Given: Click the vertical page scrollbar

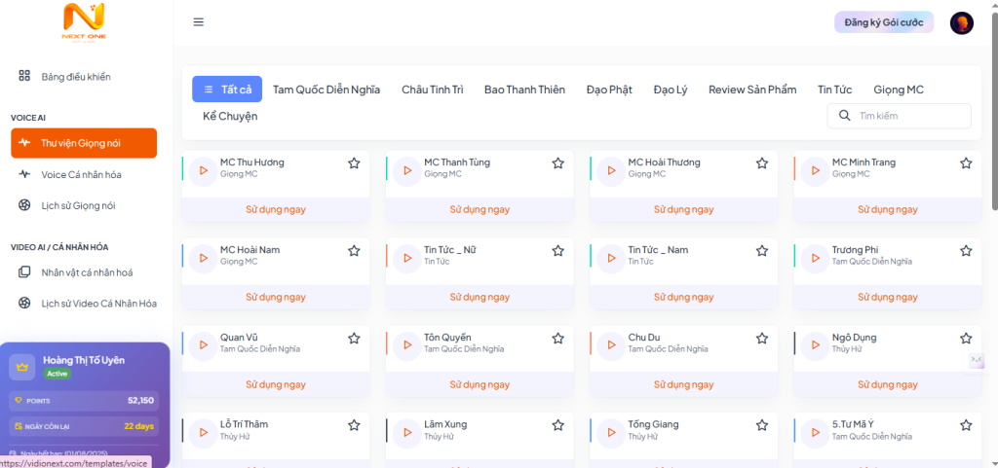Looking at the screenshot, I should [x=993, y=117].
